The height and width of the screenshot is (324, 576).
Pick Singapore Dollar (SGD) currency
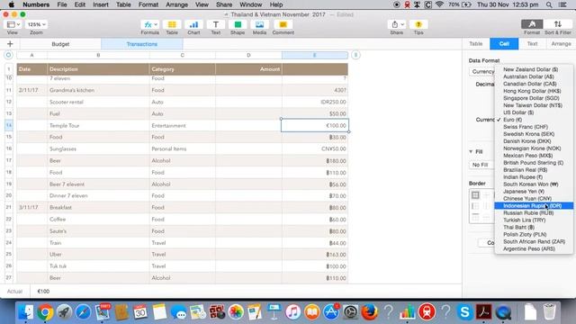pos(534,98)
